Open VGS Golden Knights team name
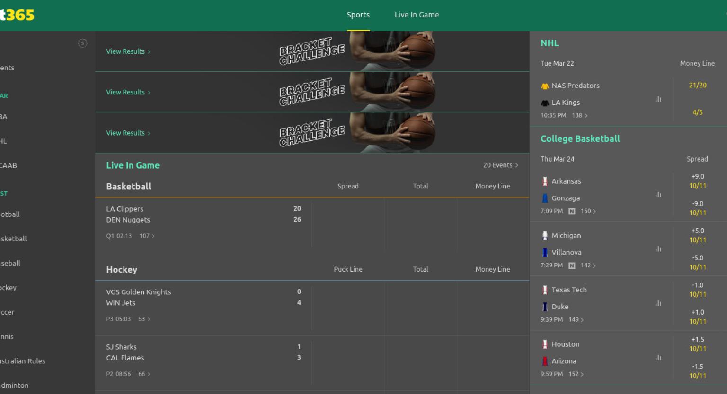 tap(139, 292)
